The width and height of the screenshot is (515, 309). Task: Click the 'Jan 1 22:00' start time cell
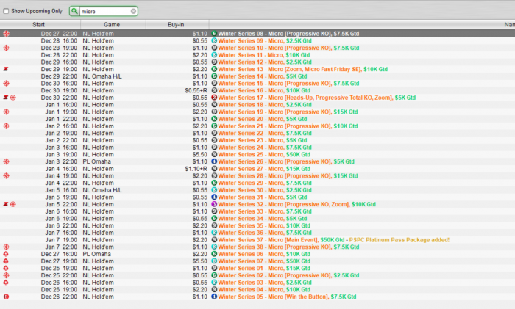pos(61,119)
